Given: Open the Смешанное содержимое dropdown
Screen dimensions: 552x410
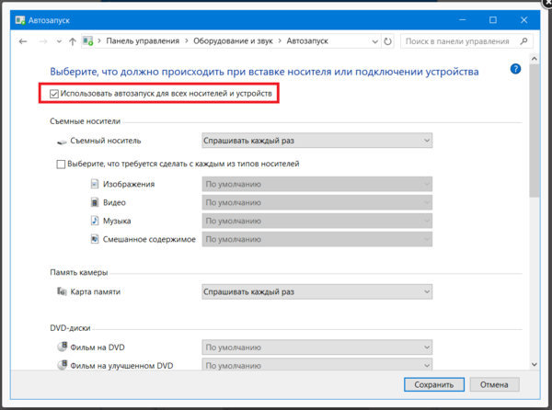Looking at the screenshot, I should [316, 239].
